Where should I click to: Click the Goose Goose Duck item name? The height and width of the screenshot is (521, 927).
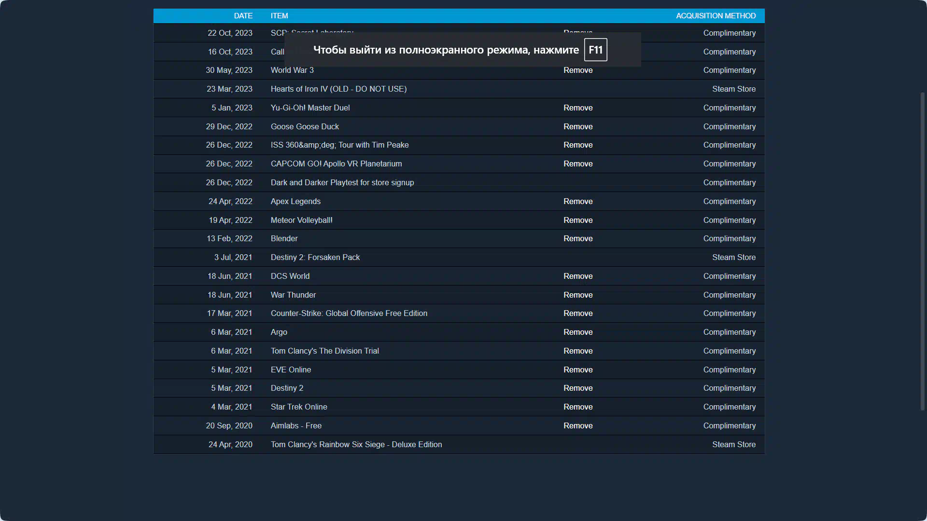click(305, 127)
